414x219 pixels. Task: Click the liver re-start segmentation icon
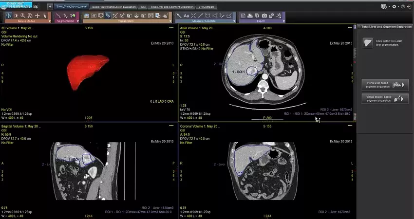368,43
